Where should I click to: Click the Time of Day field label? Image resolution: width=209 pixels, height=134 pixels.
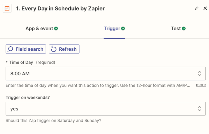pos(21,62)
